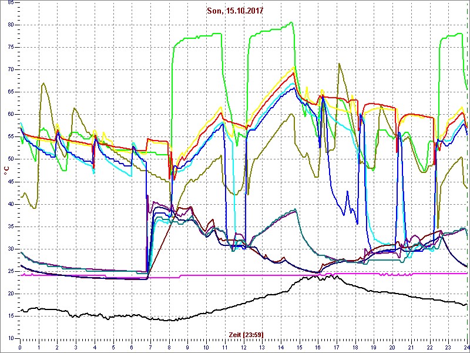Click hour 14 label on the time axis

click(x=281, y=348)
